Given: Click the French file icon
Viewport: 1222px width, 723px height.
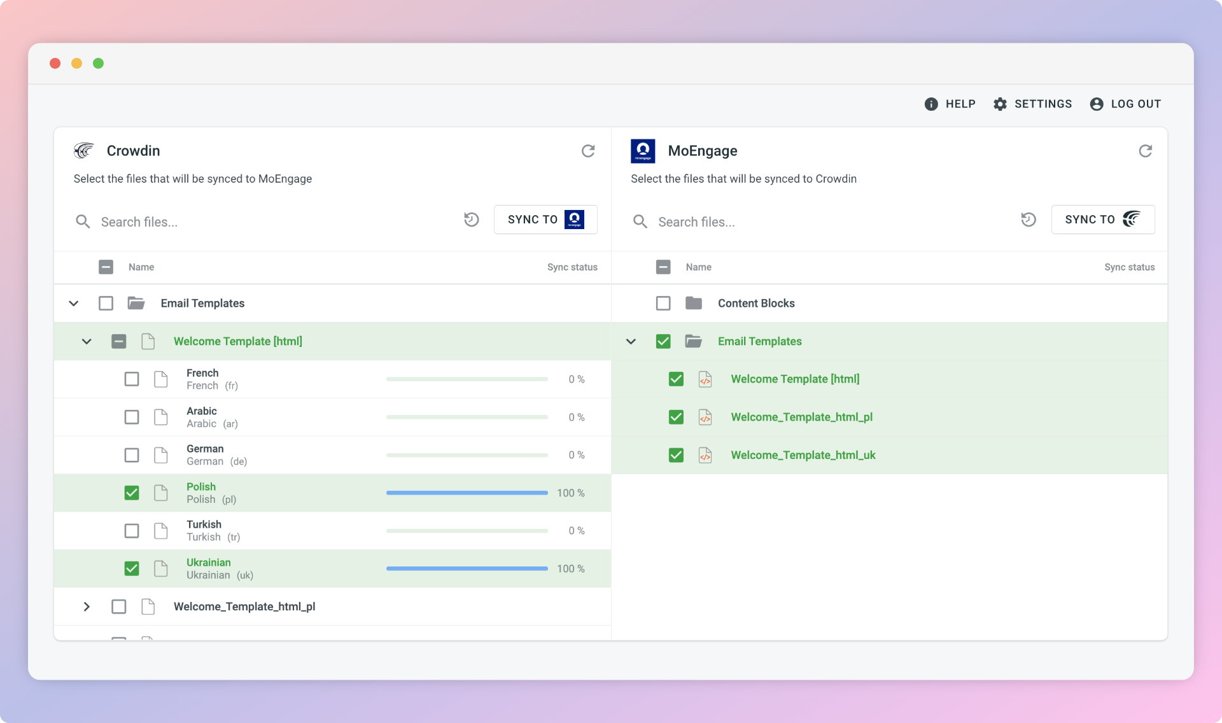Looking at the screenshot, I should (x=161, y=379).
